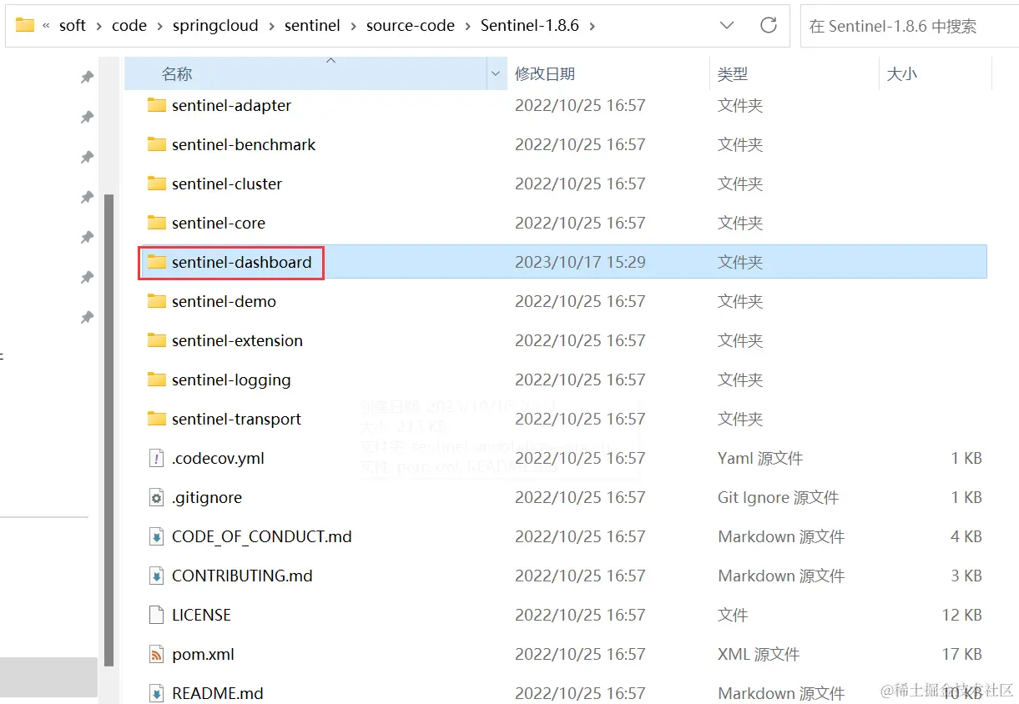The height and width of the screenshot is (704, 1019).
Task: Sort by the 大小 column header
Action: [x=901, y=74]
